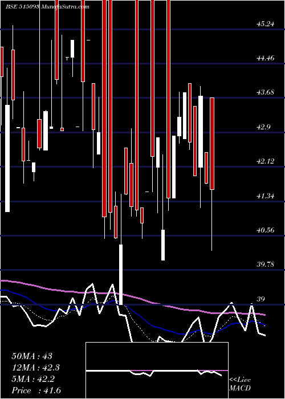The image size is (285, 399).
Task: Click inside the MACD inset panel
Action: tap(157, 370)
